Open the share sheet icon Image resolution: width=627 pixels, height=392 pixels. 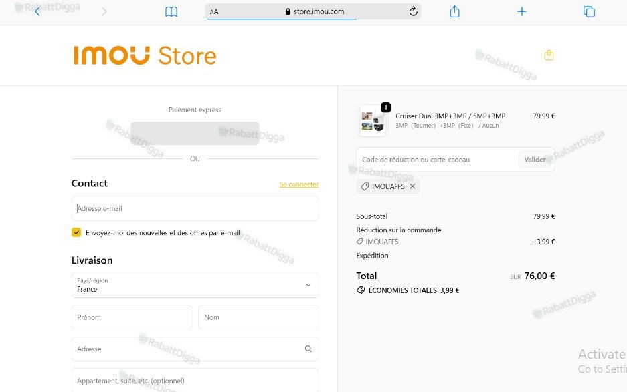[454, 11]
